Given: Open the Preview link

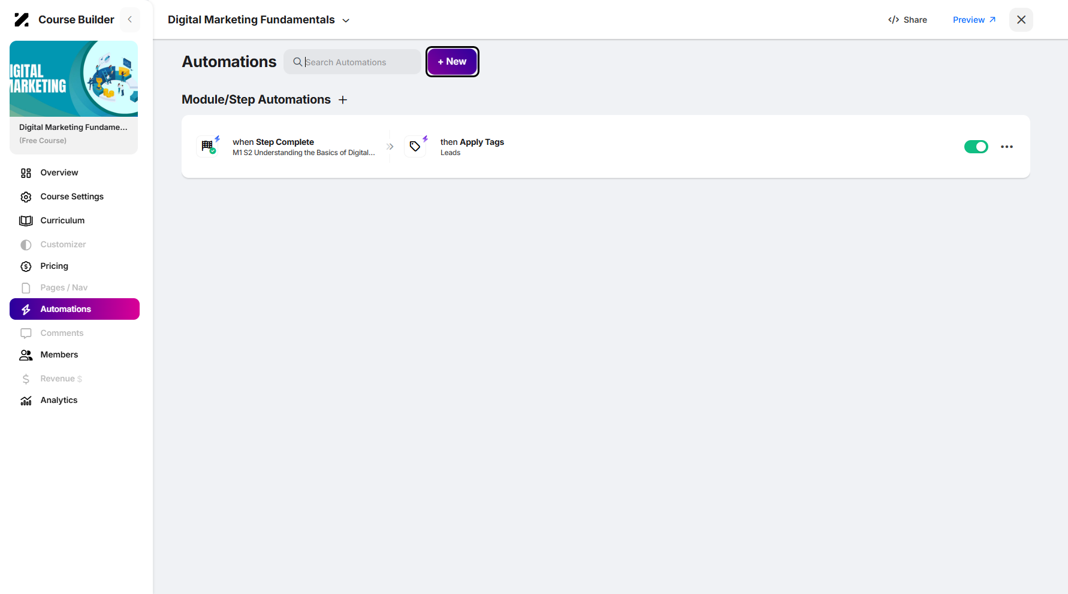Looking at the screenshot, I should 974,20.
